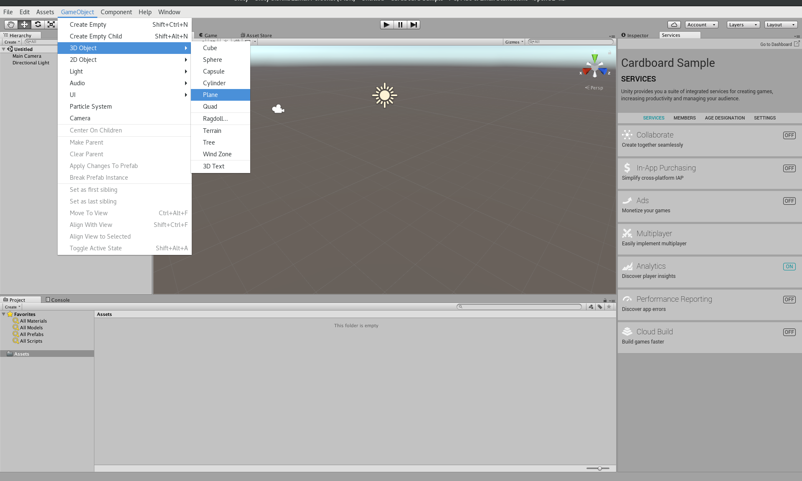Open the Layers dropdown
Viewport: 802px width, 481px height.
click(743, 25)
